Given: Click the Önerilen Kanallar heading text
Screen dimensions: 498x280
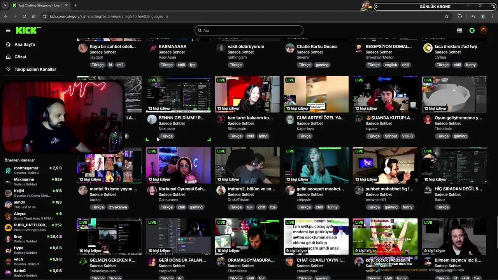Looking at the screenshot, I should click(20, 160).
